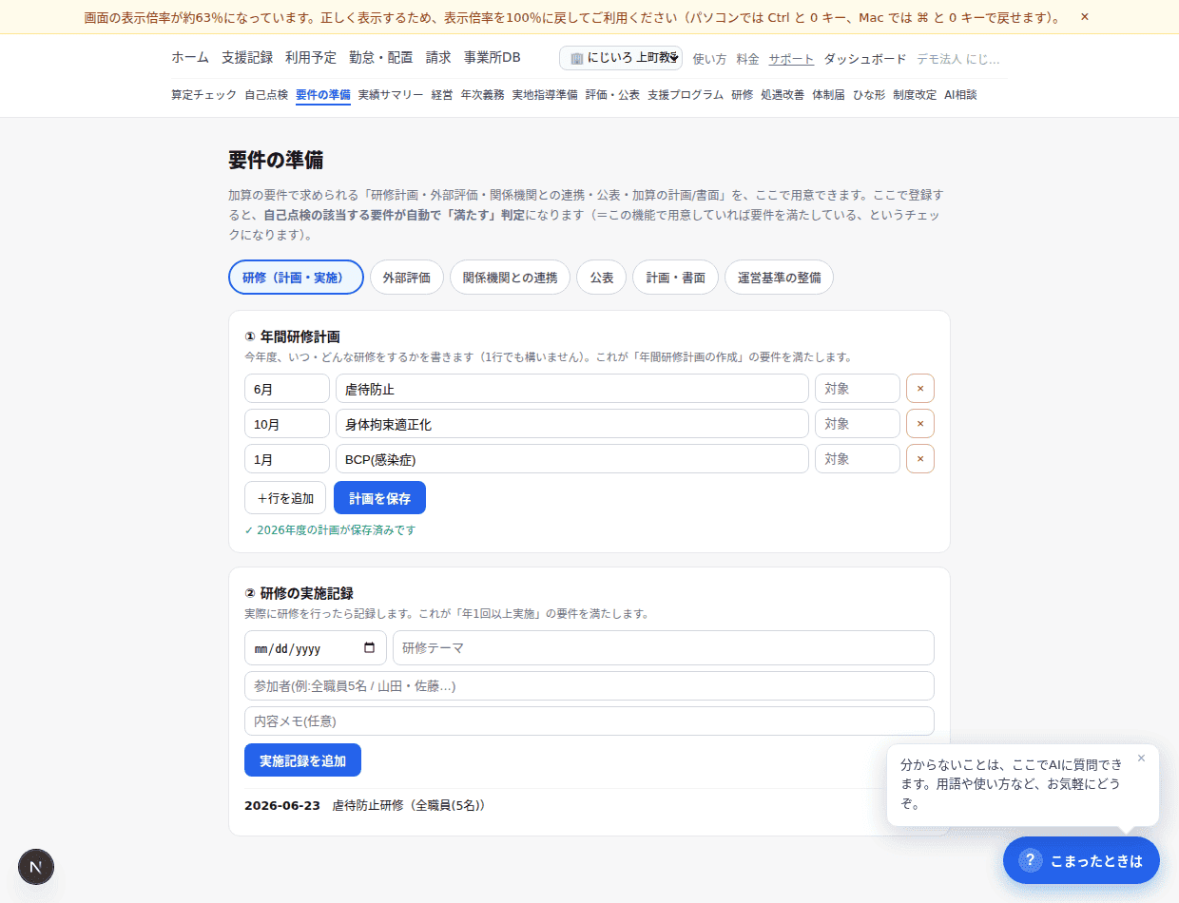Click 対象 field in BCP(感染症) row
The height and width of the screenshot is (903, 1179).
click(x=858, y=459)
